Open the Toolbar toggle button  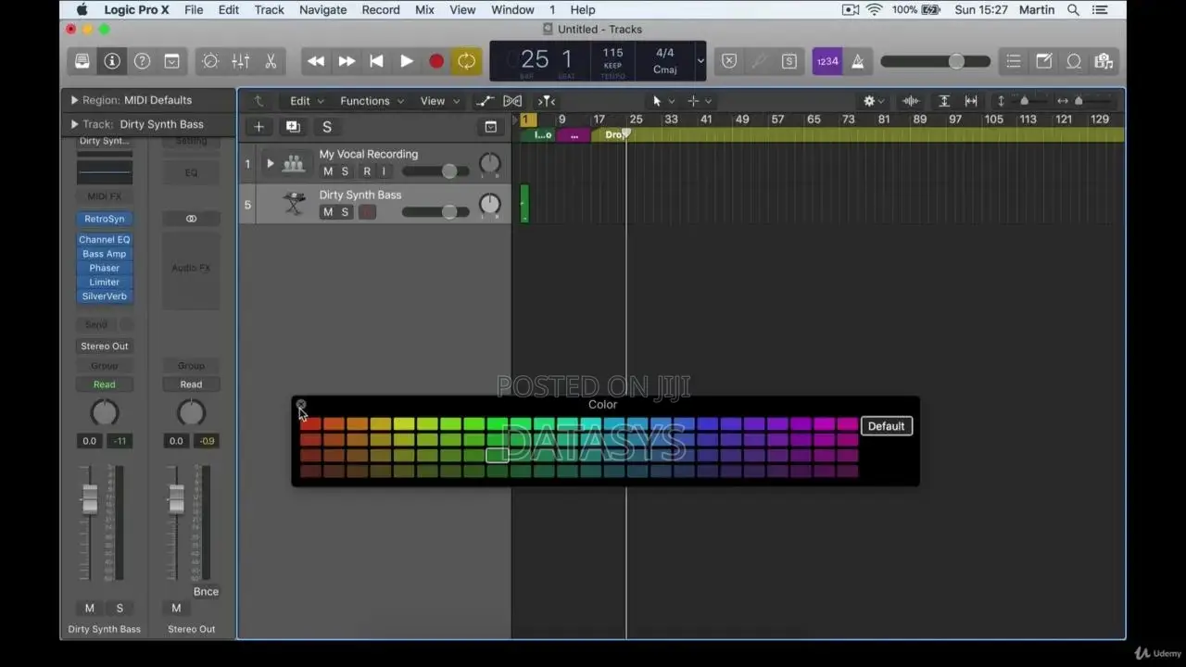point(171,61)
